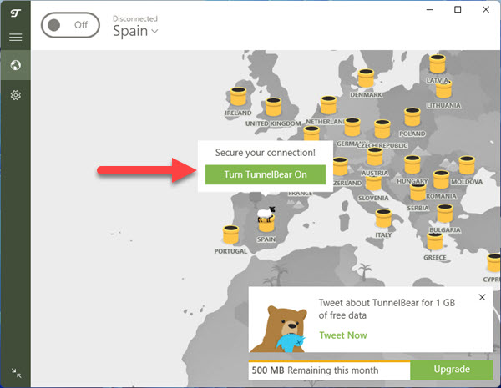Select the Romania tunnel icon
Viewport: 501px width, 388px height.
441,179
